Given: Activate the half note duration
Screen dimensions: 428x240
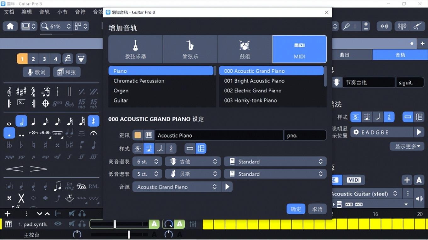Looking at the screenshot, I should (x=21, y=121).
